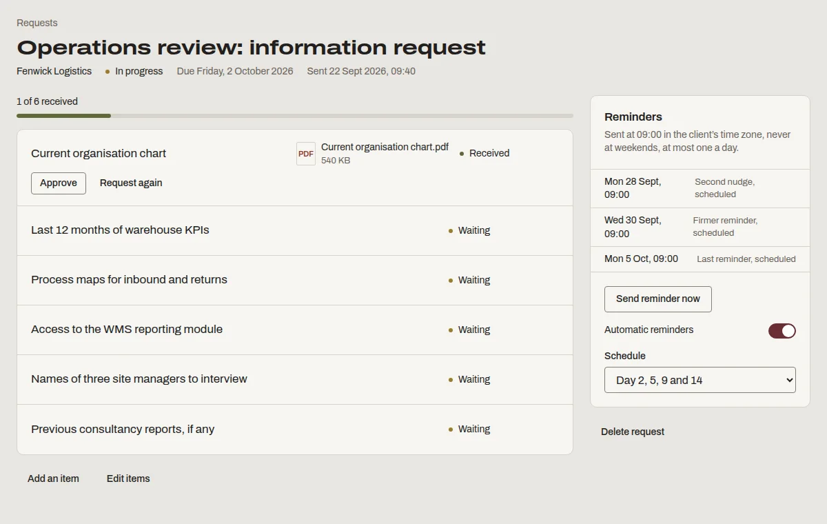The width and height of the screenshot is (827, 524).
Task: Click Last reminder, scheduled label
Action: point(746,259)
